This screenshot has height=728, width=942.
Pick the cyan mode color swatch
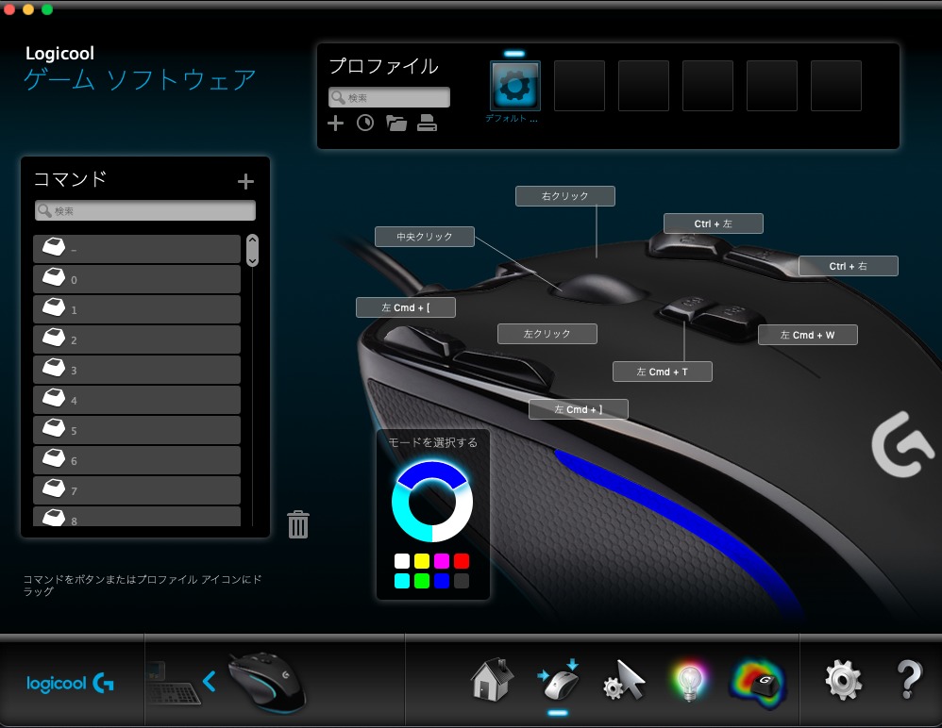click(402, 580)
